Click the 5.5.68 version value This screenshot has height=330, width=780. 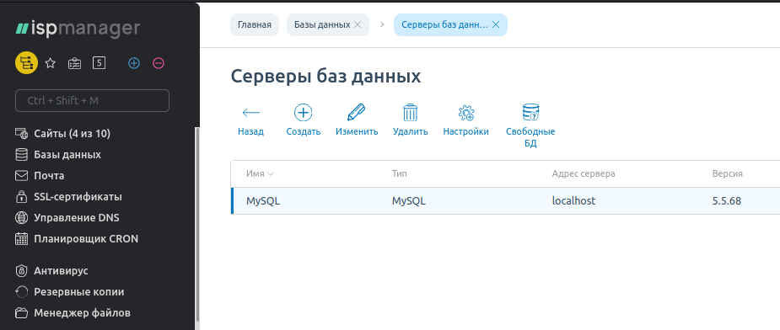point(727,201)
